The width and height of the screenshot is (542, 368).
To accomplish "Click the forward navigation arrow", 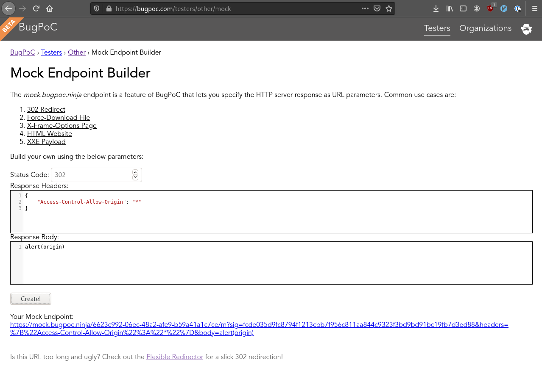I will (22, 8).
